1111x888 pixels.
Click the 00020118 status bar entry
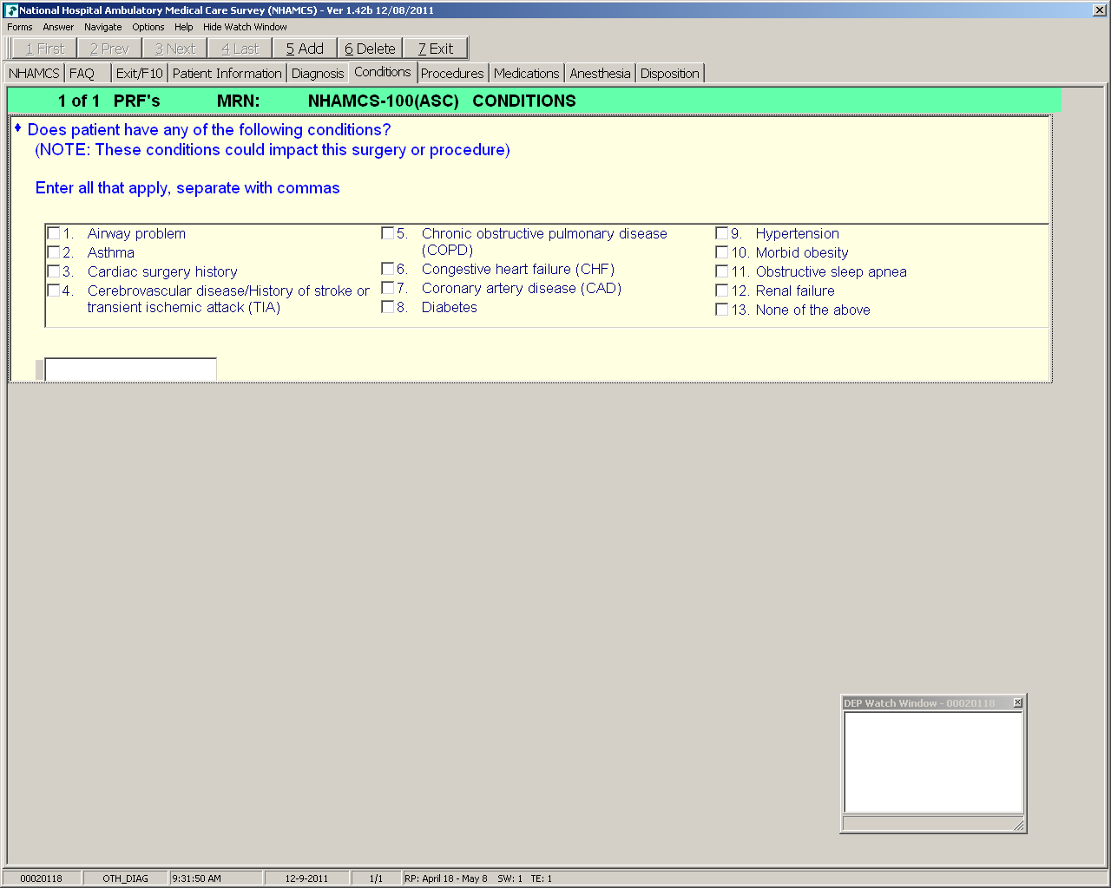coord(42,878)
